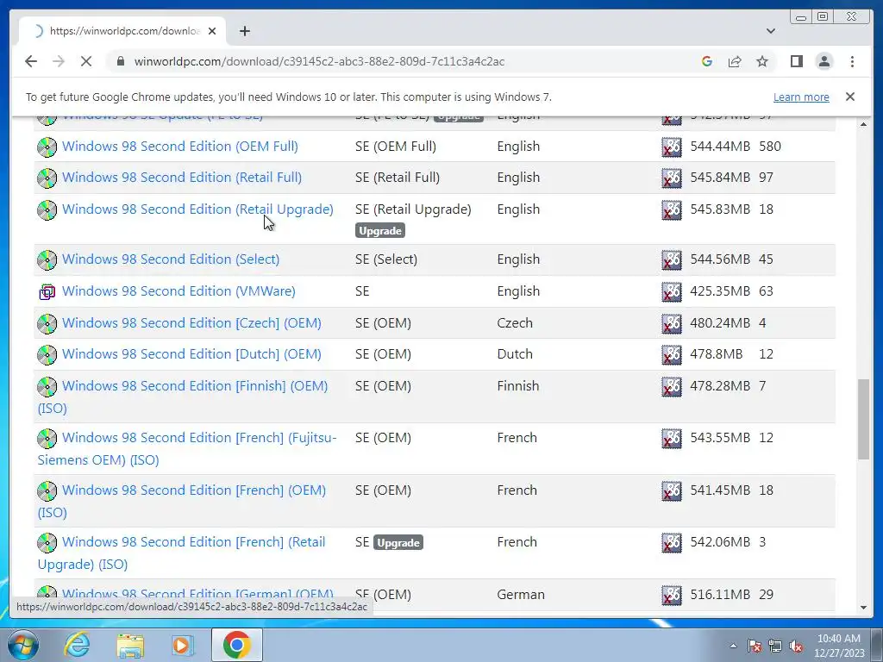Viewport: 883px width, 662px height.
Task: Open the Chrome three-dot menu
Action: (x=852, y=61)
